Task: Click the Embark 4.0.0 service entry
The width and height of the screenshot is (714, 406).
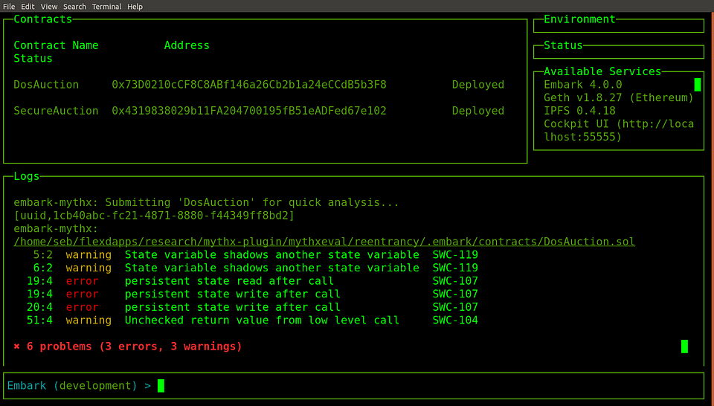Action: click(x=583, y=85)
